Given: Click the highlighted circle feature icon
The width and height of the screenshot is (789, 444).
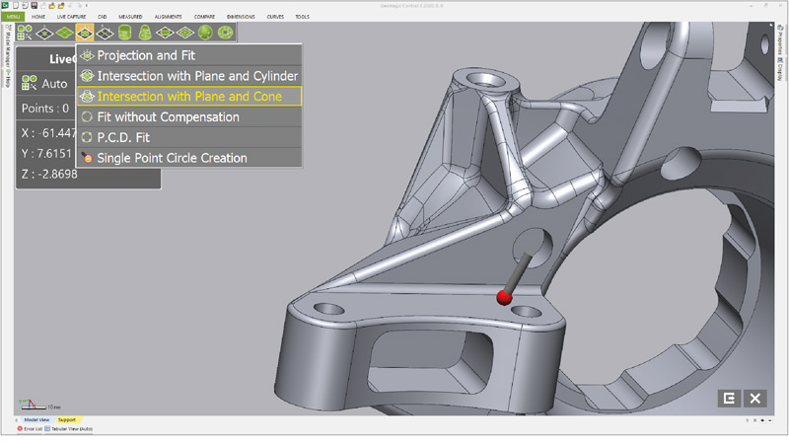Looking at the screenshot, I should [x=85, y=34].
